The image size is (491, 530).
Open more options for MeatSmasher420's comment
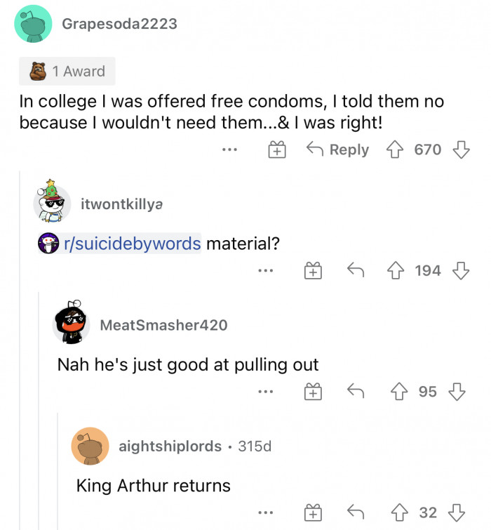coord(264,392)
